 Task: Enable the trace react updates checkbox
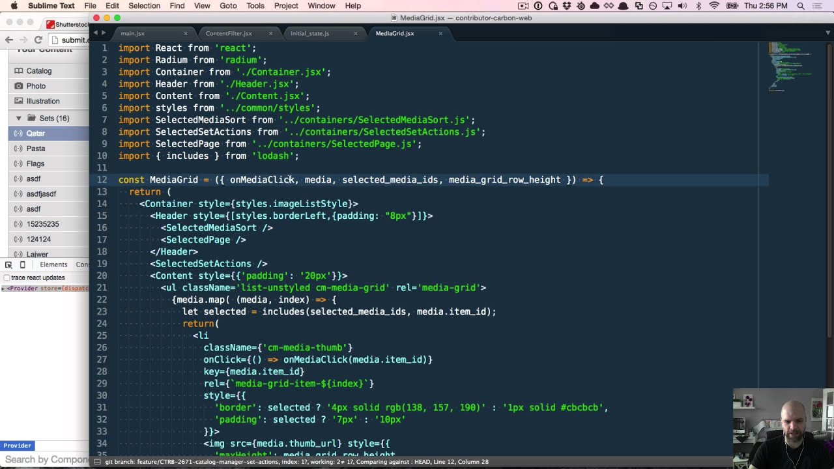[x=7, y=277]
